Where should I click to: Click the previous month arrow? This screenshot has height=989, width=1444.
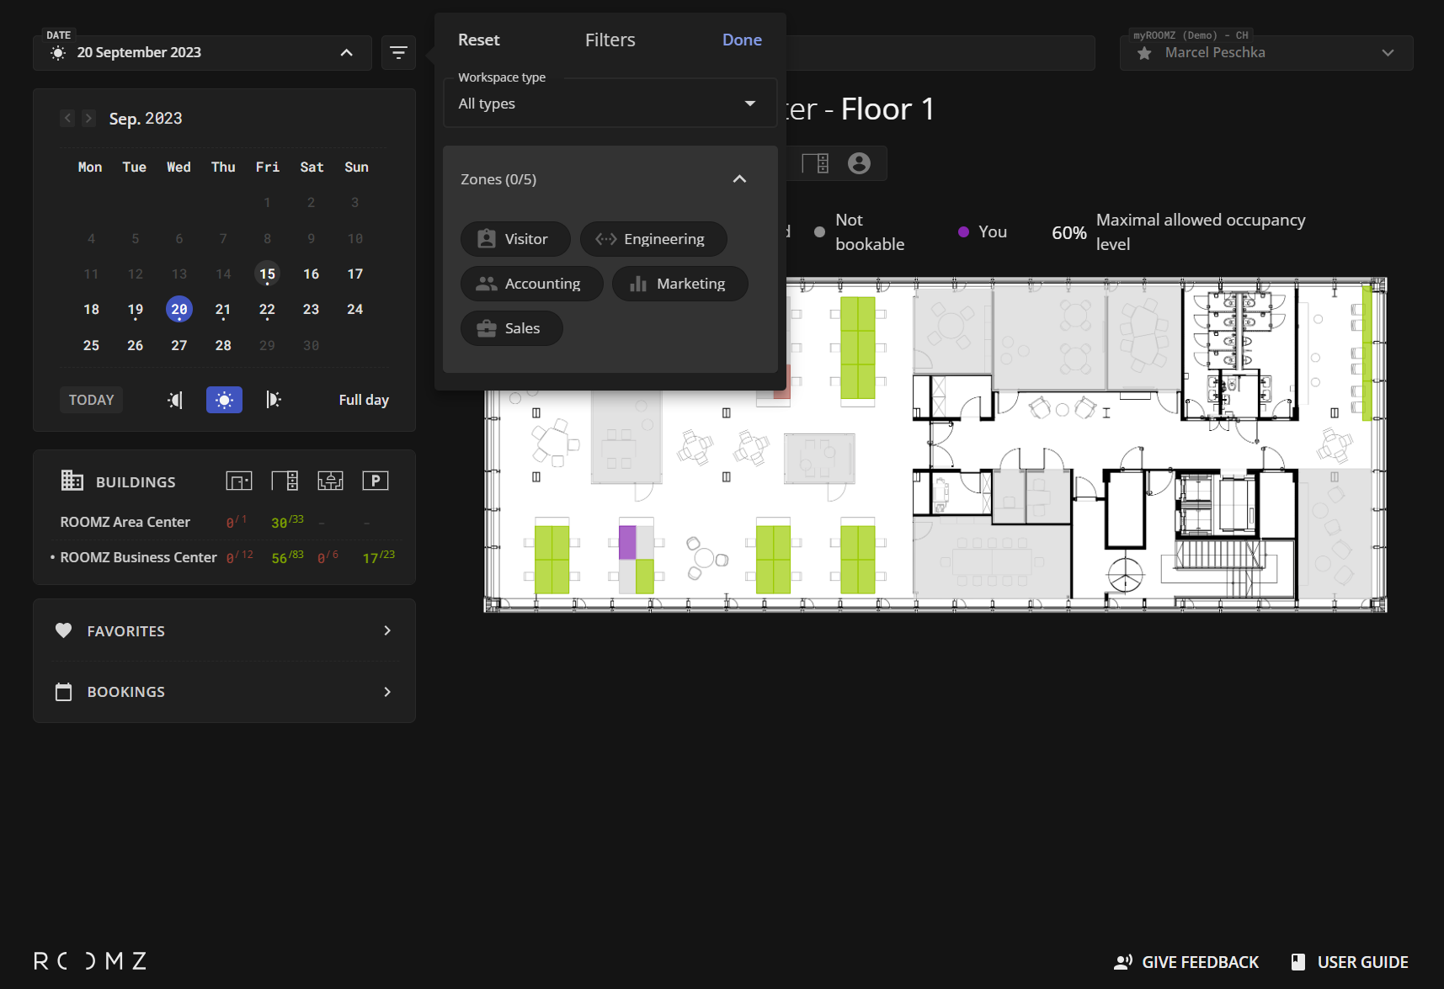68,119
